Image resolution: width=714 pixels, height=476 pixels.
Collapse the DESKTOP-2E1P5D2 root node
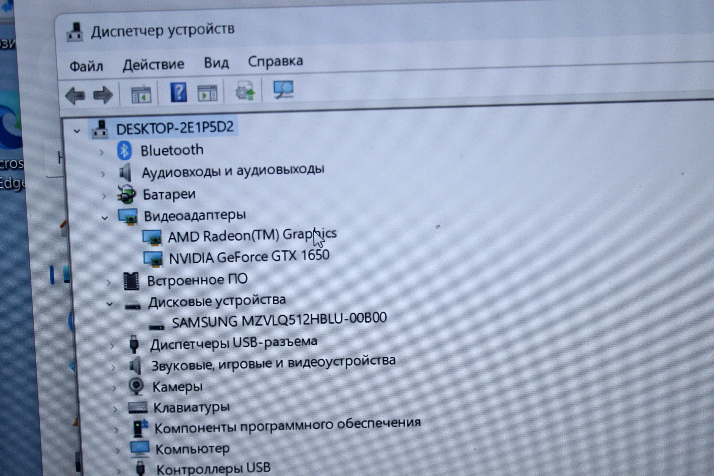coord(77,131)
